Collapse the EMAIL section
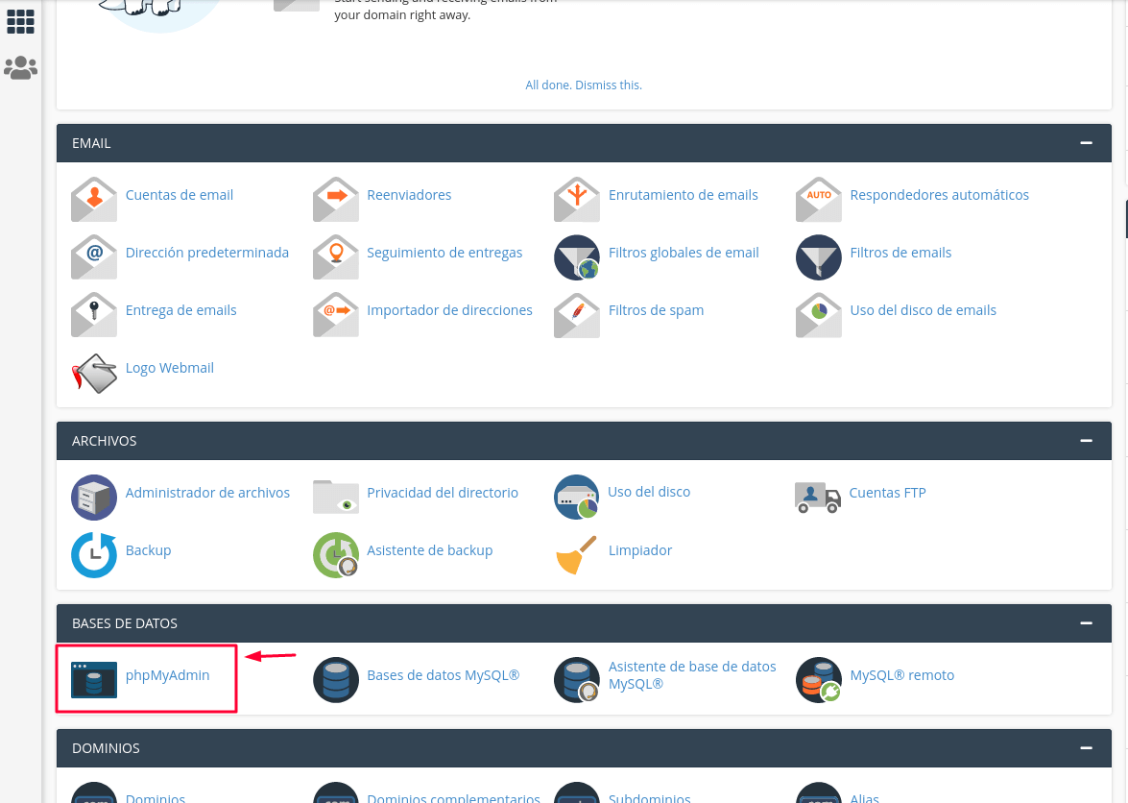This screenshot has height=803, width=1128. (1086, 143)
